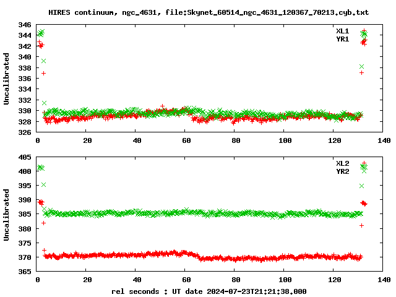Click the XL1 legend label in top plot

pos(342,31)
